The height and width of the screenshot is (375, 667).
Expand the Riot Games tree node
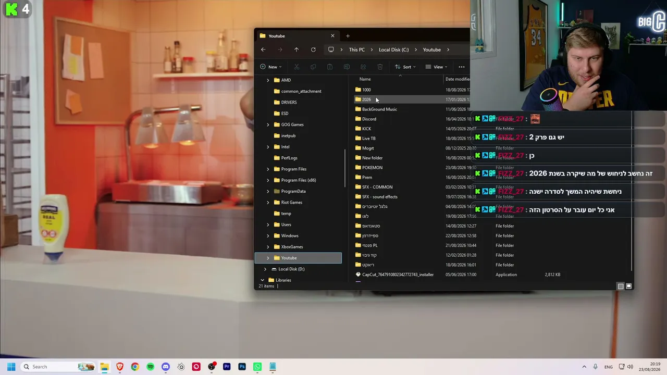click(268, 203)
